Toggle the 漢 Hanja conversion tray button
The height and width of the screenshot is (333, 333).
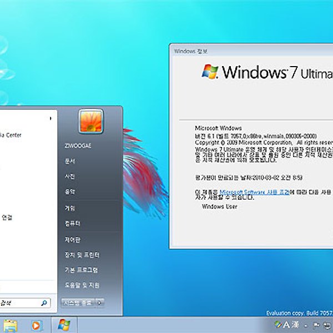point(295,325)
